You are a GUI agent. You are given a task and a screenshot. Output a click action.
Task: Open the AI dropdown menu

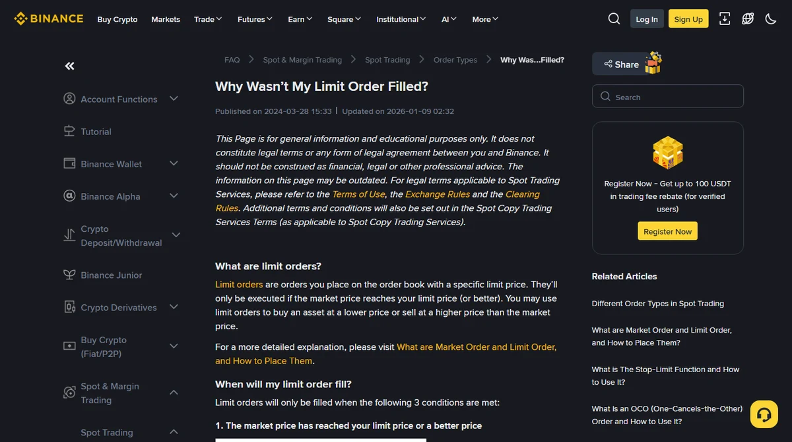coord(449,19)
